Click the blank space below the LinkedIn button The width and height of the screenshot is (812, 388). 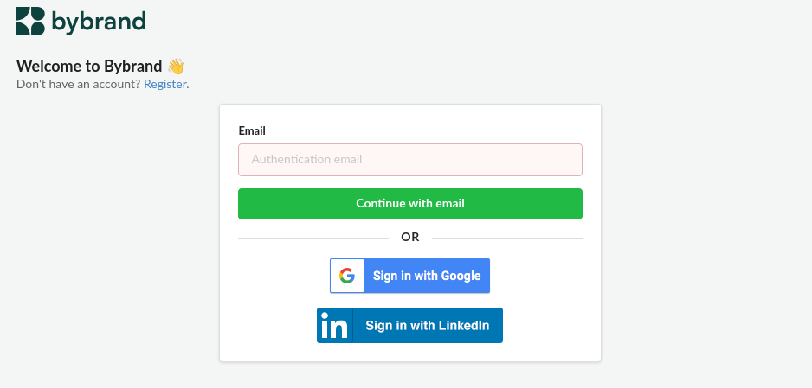point(410,353)
